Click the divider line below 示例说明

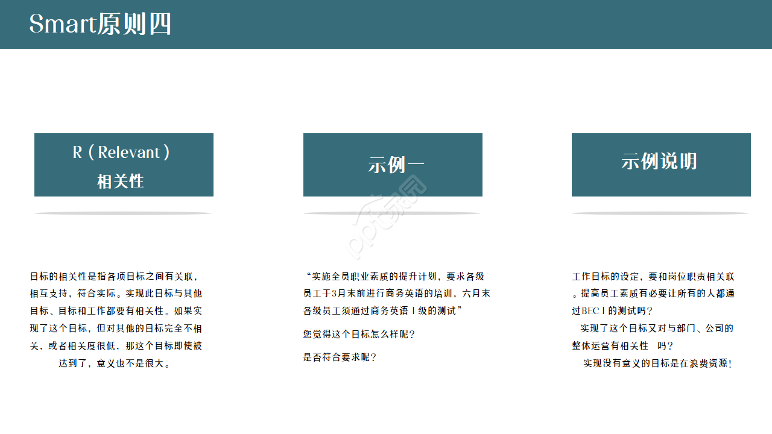pos(660,213)
